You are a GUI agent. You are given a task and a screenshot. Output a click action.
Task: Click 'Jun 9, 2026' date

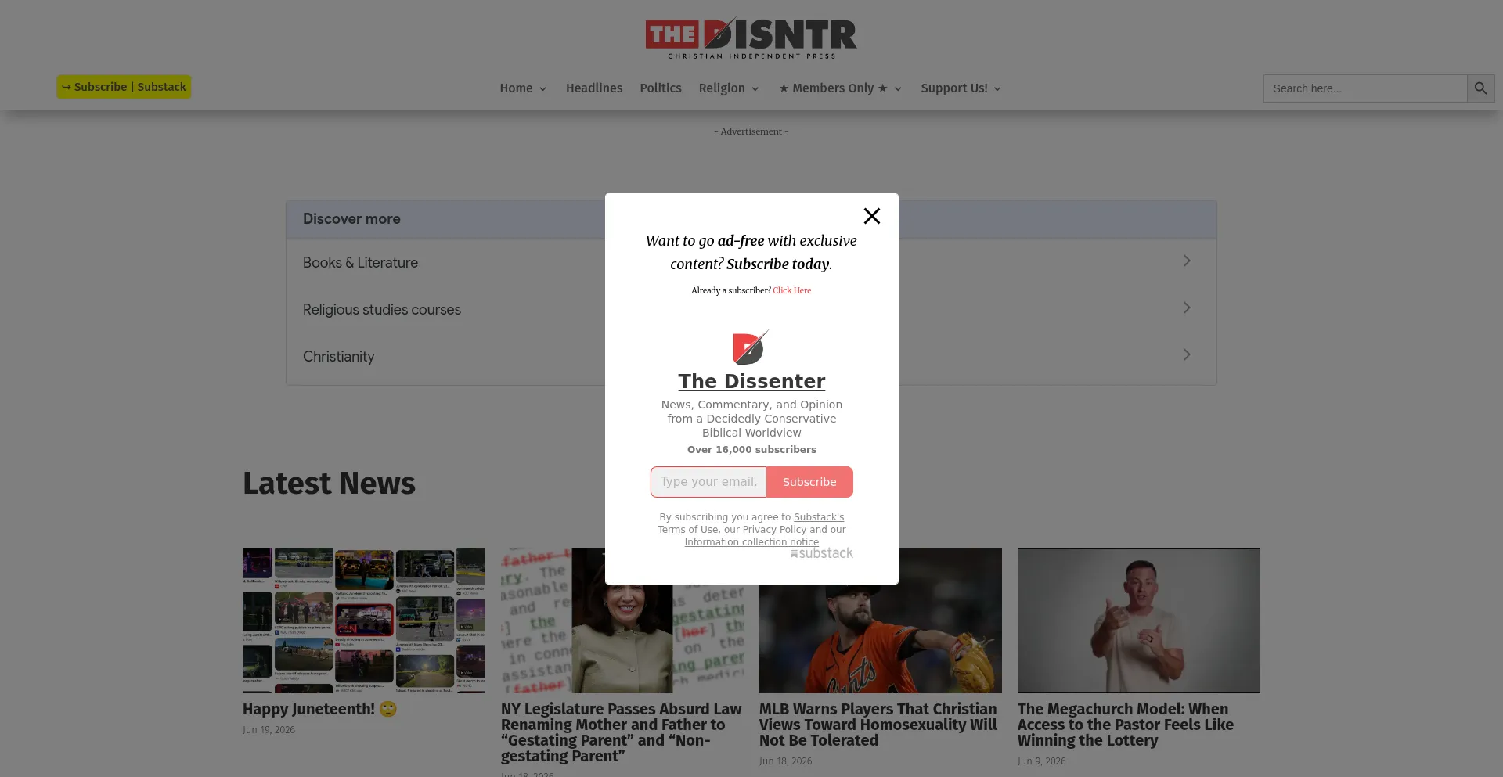[x=1041, y=761]
